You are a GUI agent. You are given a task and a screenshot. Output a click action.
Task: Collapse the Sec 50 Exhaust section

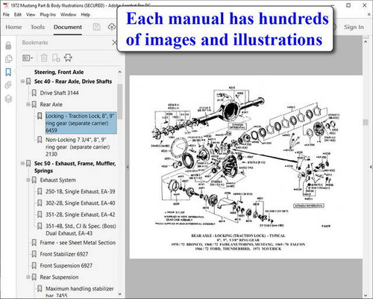pos(22,164)
